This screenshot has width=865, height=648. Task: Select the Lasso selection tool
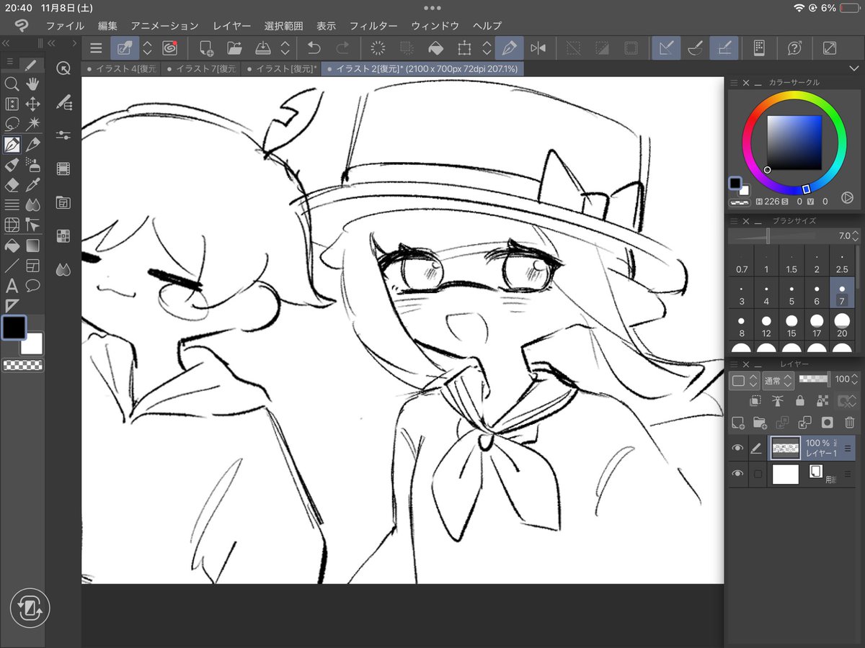(12, 125)
